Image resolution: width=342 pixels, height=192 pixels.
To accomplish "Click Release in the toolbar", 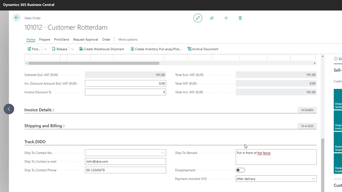I will [x=59, y=49].
